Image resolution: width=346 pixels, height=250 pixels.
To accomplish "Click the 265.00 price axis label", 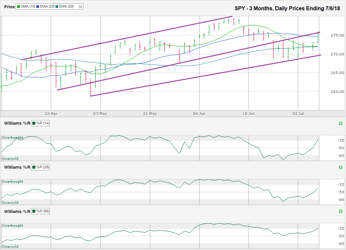I will pos(337,73).
